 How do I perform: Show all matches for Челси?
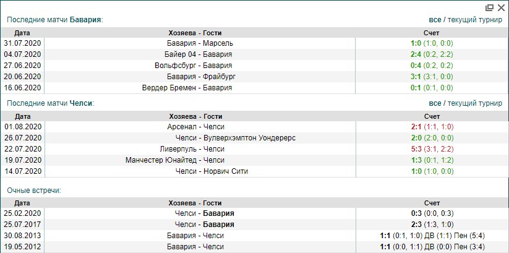click(436, 103)
